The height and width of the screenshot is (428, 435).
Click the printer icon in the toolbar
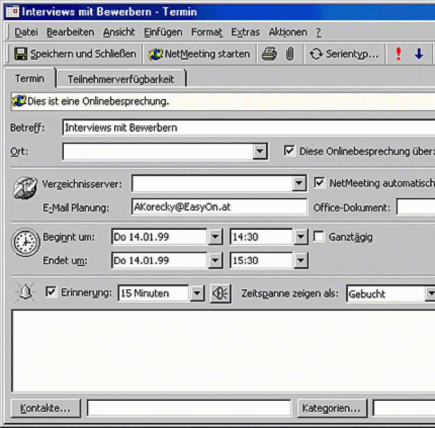pos(270,54)
